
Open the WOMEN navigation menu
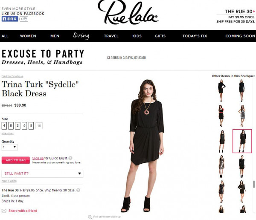(28, 36)
